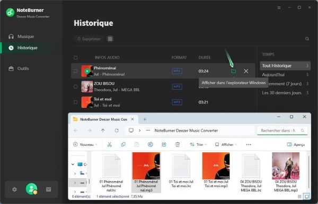318x204 pixels.
Task: Go up one folder in Explorer
Action: click(x=103, y=131)
